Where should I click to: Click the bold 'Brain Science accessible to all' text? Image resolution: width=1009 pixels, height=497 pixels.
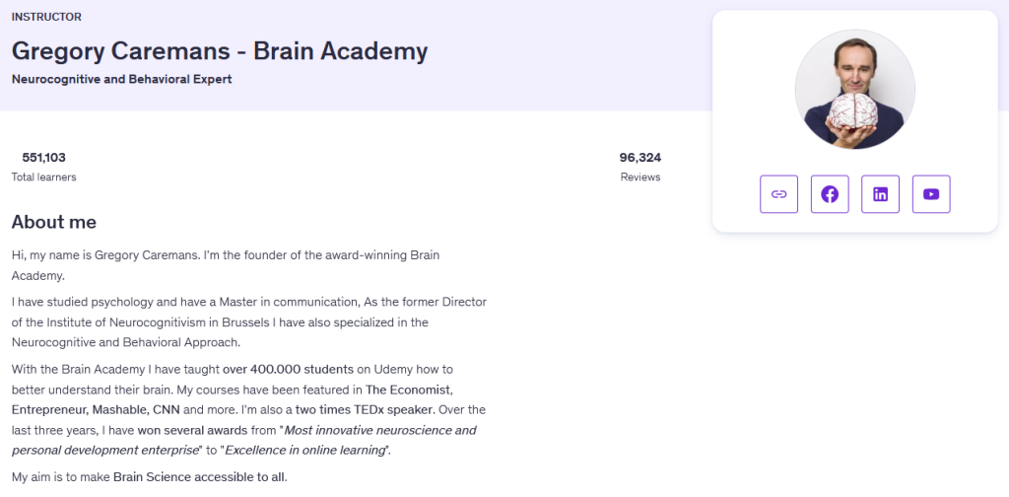click(x=200, y=478)
